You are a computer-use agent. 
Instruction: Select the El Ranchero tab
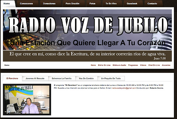pos(12,78)
